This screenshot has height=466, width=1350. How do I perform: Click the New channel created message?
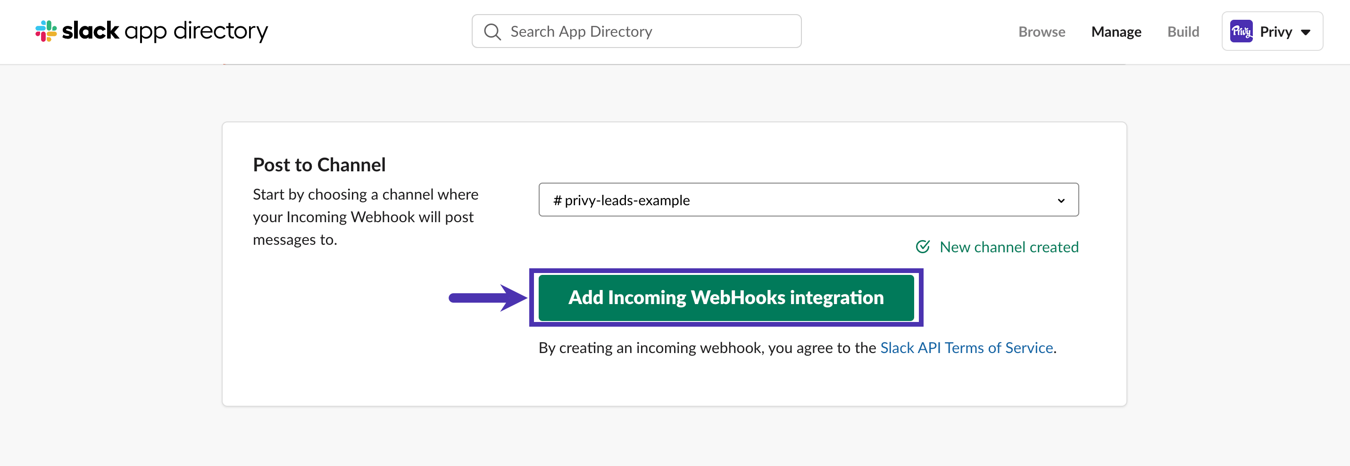coord(1008,247)
